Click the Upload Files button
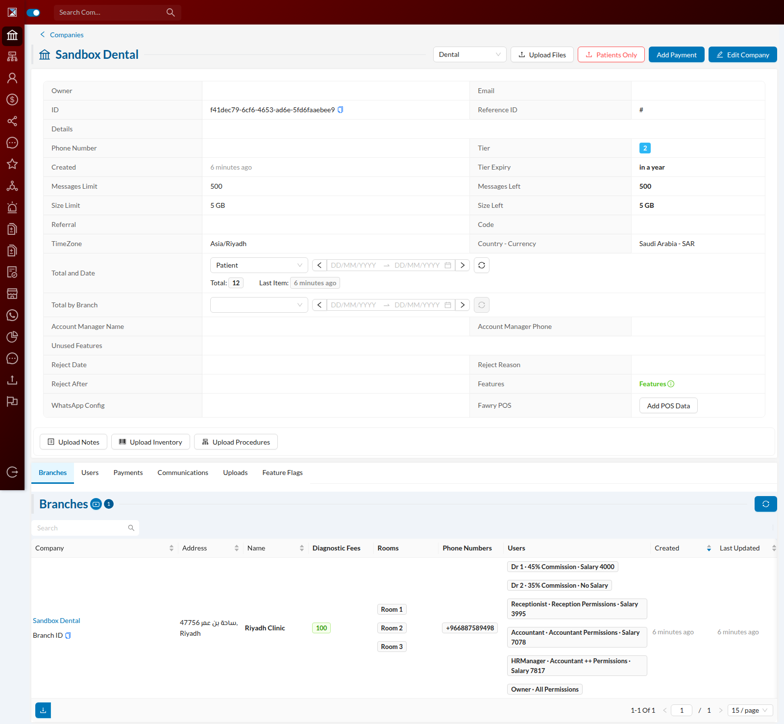Image resolution: width=784 pixels, height=724 pixels. point(542,54)
